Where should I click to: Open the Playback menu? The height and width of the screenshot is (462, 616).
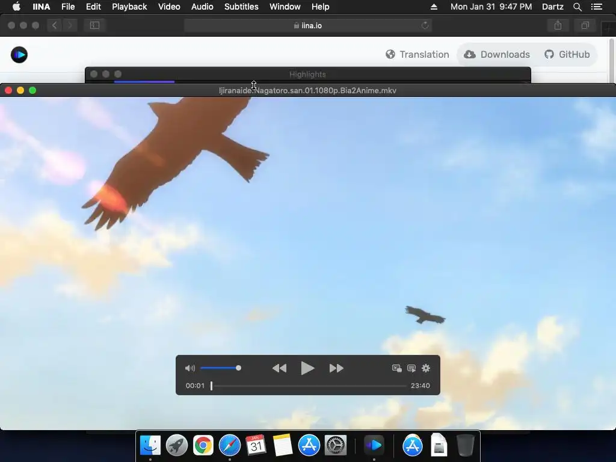point(129,7)
